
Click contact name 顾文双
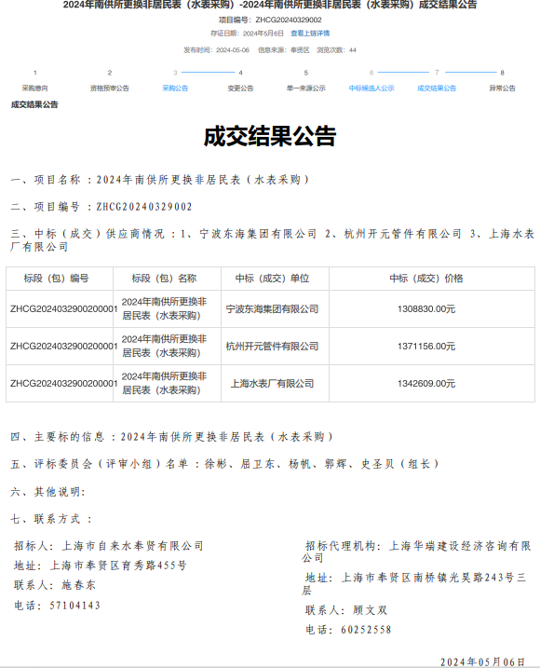[x=370, y=610]
